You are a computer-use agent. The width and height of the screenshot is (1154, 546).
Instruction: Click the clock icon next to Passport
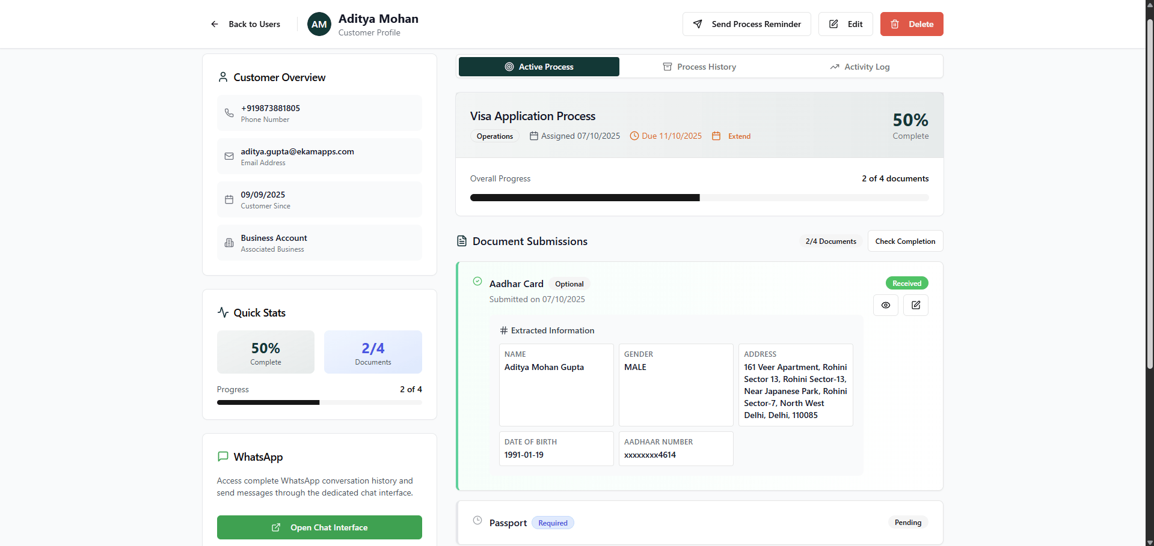[x=477, y=520]
